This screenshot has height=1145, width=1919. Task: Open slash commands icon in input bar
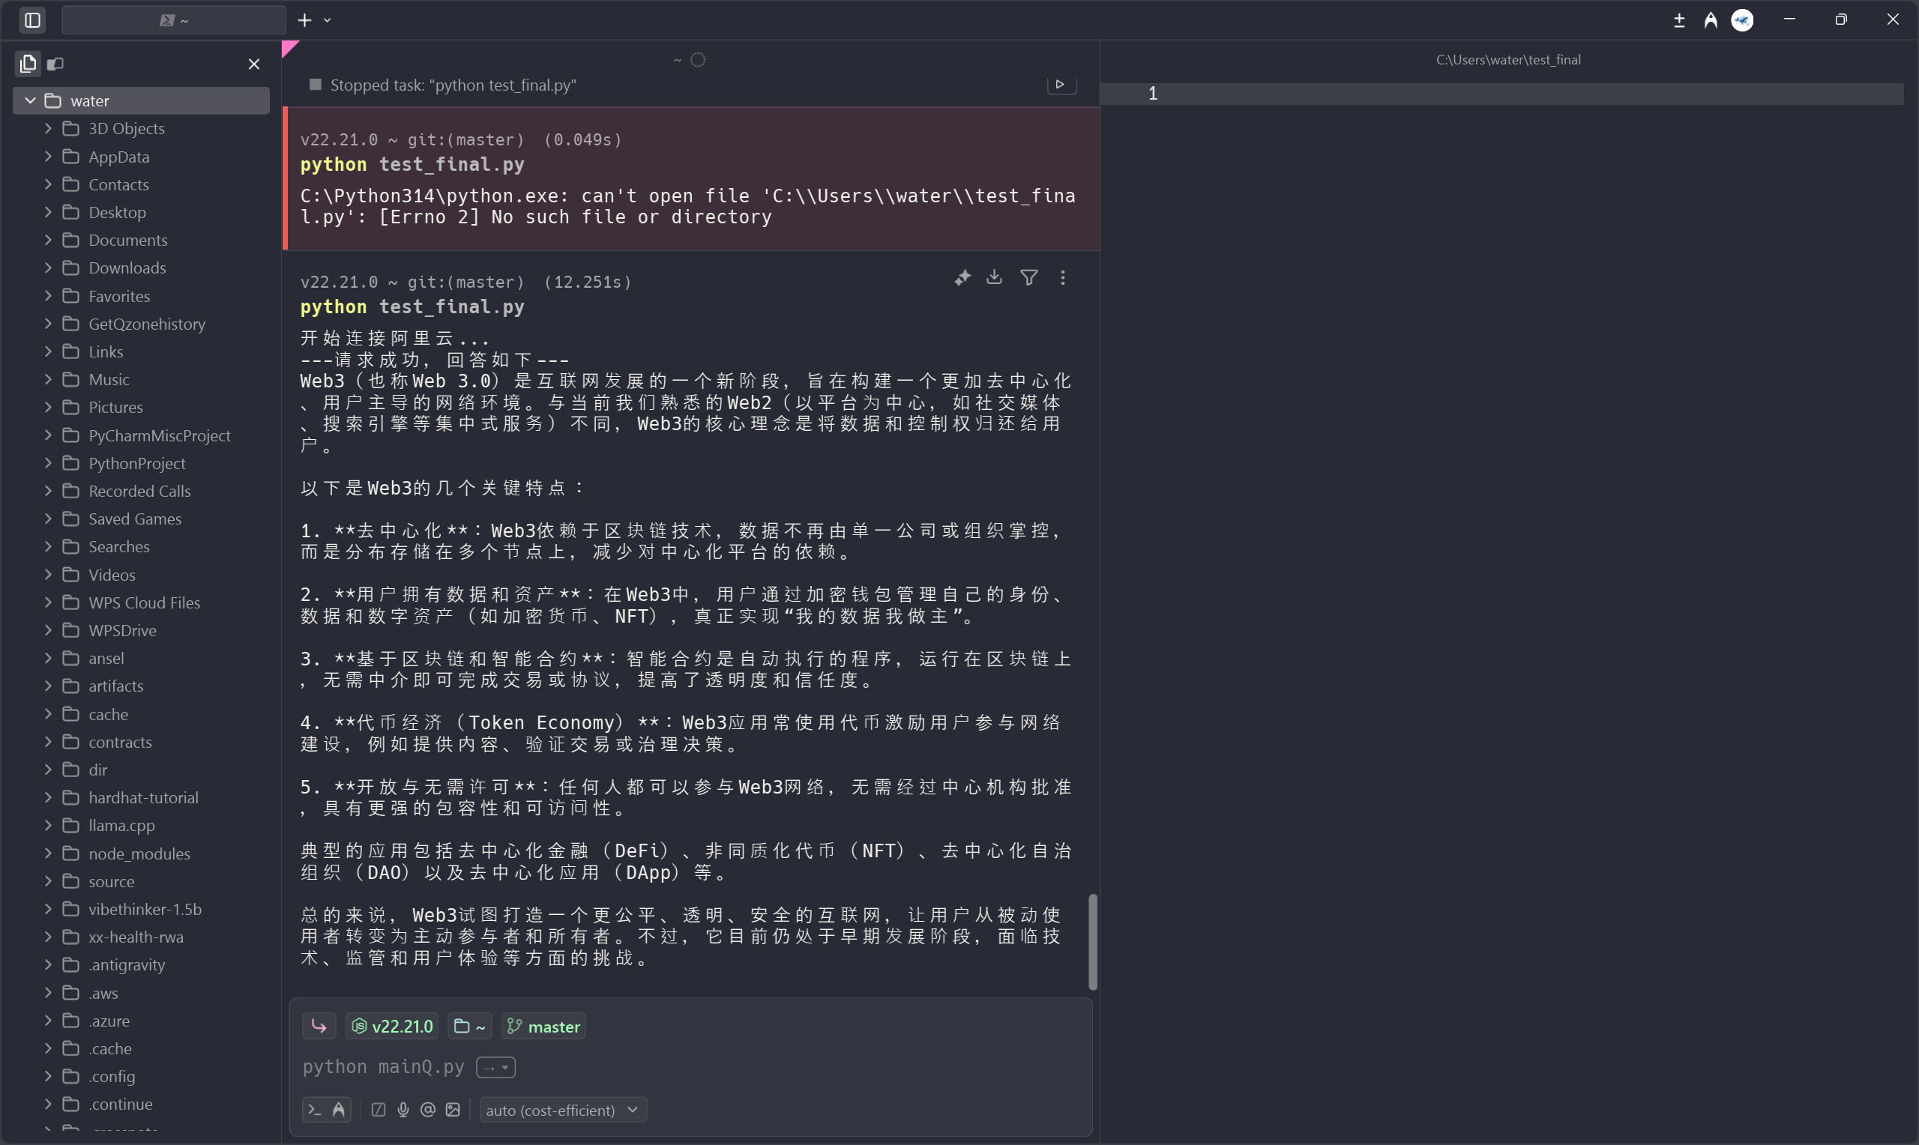(378, 1110)
